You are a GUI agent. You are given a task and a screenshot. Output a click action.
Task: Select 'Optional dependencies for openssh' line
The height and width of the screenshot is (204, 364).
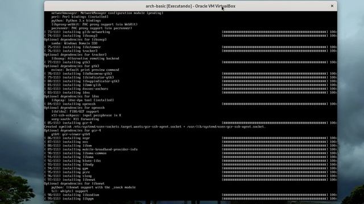[75, 108]
